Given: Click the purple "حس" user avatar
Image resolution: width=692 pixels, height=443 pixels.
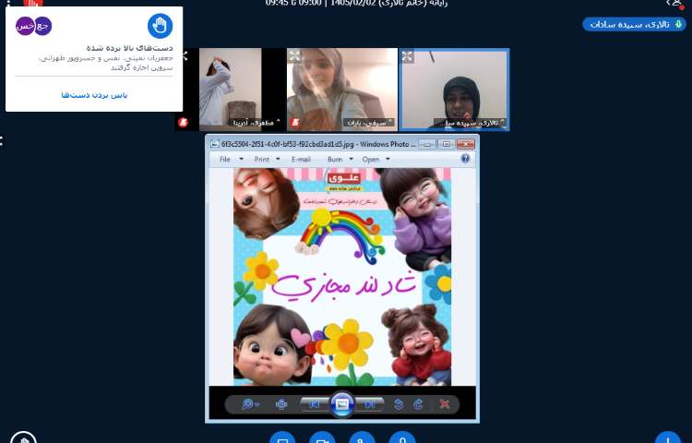Looking at the screenshot, I should coord(25,26).
